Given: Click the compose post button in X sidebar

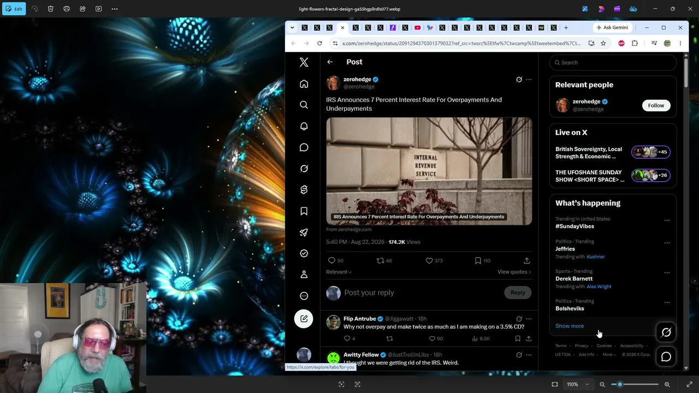Looking at the screenshot, I should click(x=304, y=319).
